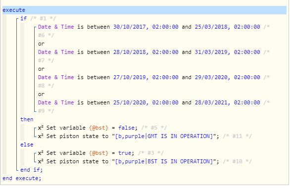Click the second 'or' operator
Viewport: 290px width, 188px height.
[x=41, y=69]
